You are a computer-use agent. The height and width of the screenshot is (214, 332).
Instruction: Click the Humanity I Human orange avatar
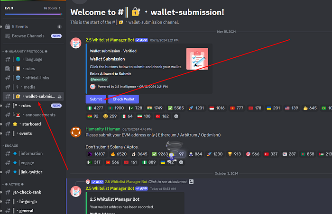(x=76, y=132)
